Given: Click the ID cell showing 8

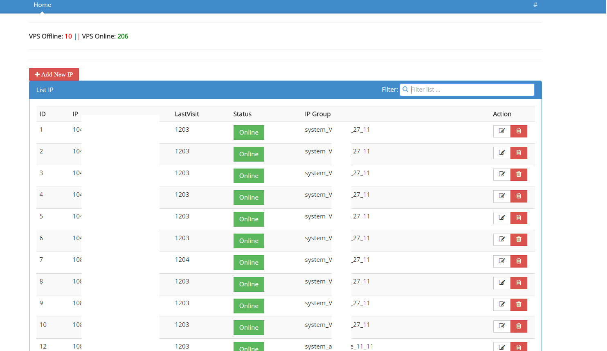Looking at the screenshot, I should pos(41,281).
